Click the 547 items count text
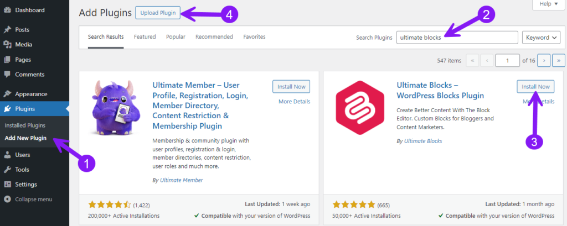The image size is (567, 226). coord(449,61)
